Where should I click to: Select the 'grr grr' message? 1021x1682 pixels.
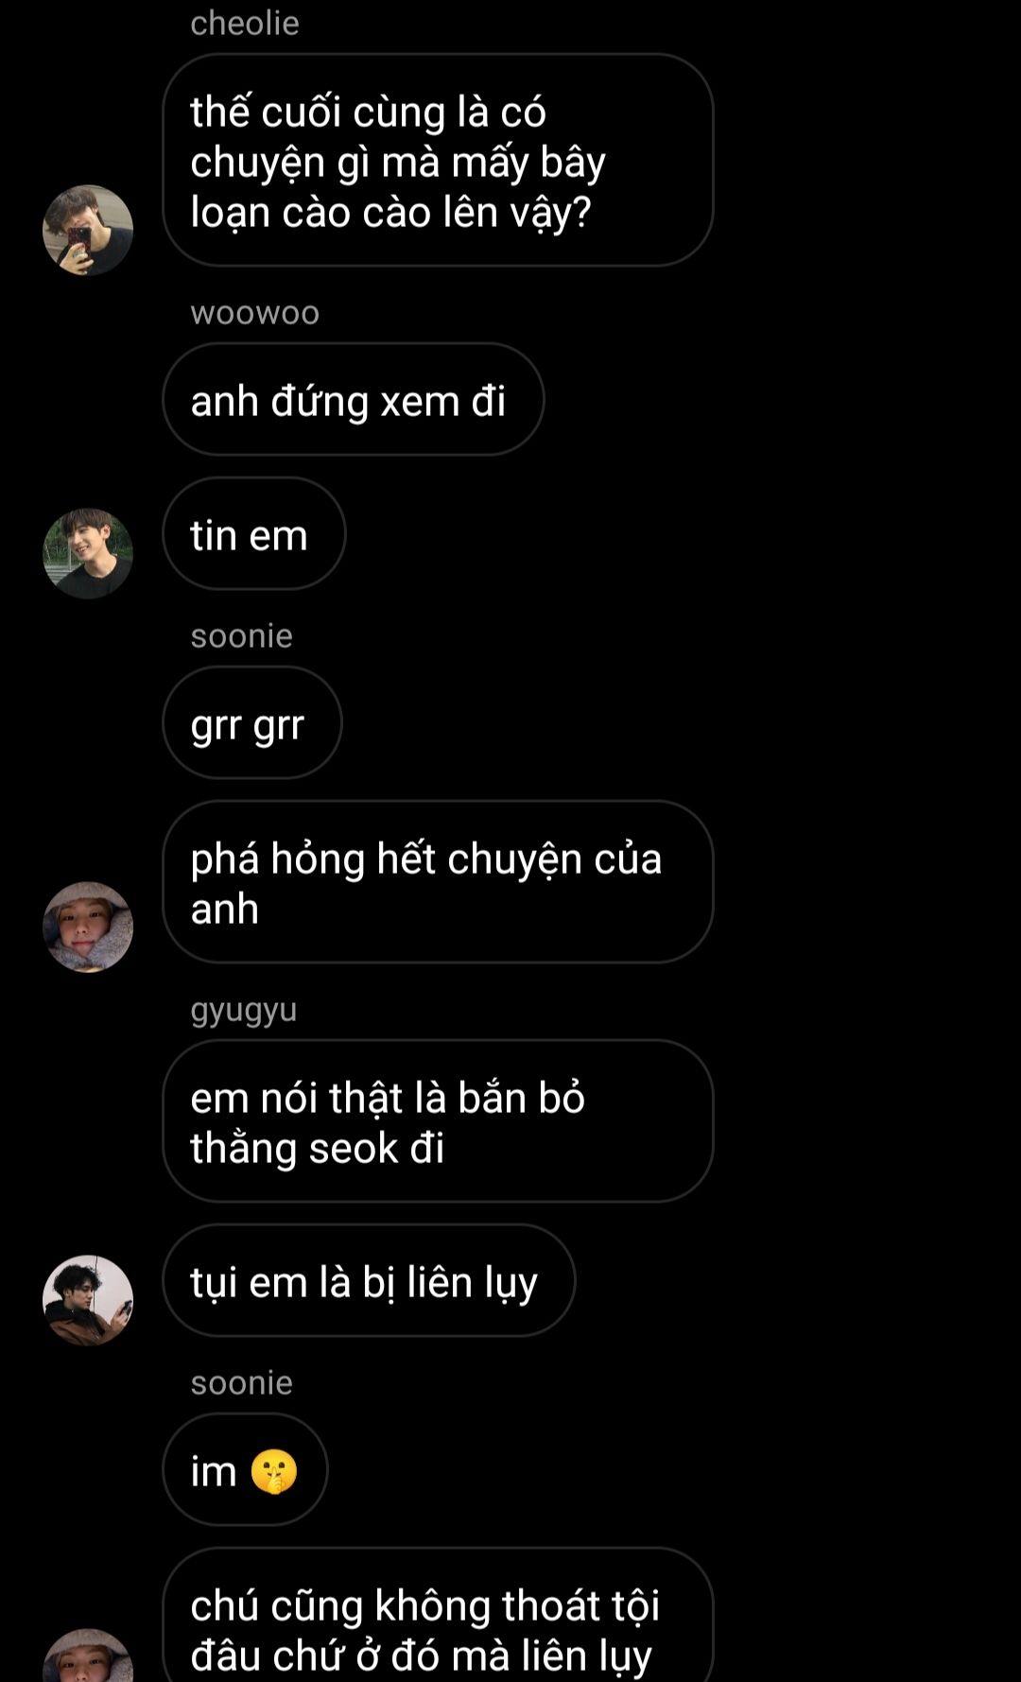(252, 722)
